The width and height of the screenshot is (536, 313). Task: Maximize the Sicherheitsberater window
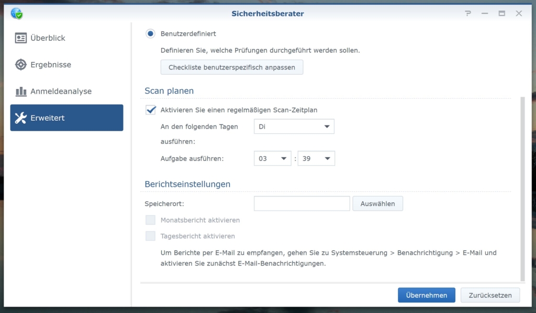click(501, 14)
